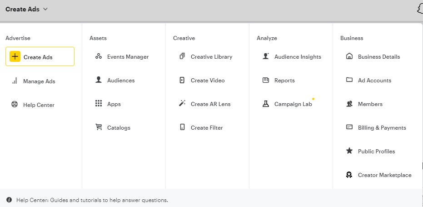Select Ad Accounts under Business
This screenshot has width=423, height=207.
[x=374, y=81]
